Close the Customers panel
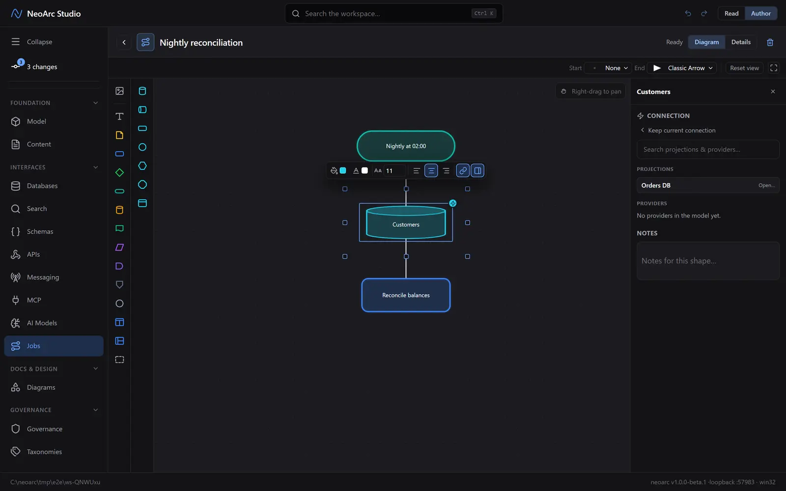Image resolution: width=786 pixels, height=491 pixels. click(773, 92)
